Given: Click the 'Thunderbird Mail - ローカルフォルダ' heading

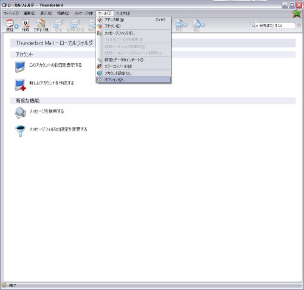Looking at the screenshot, I should (x=54, y=43).
